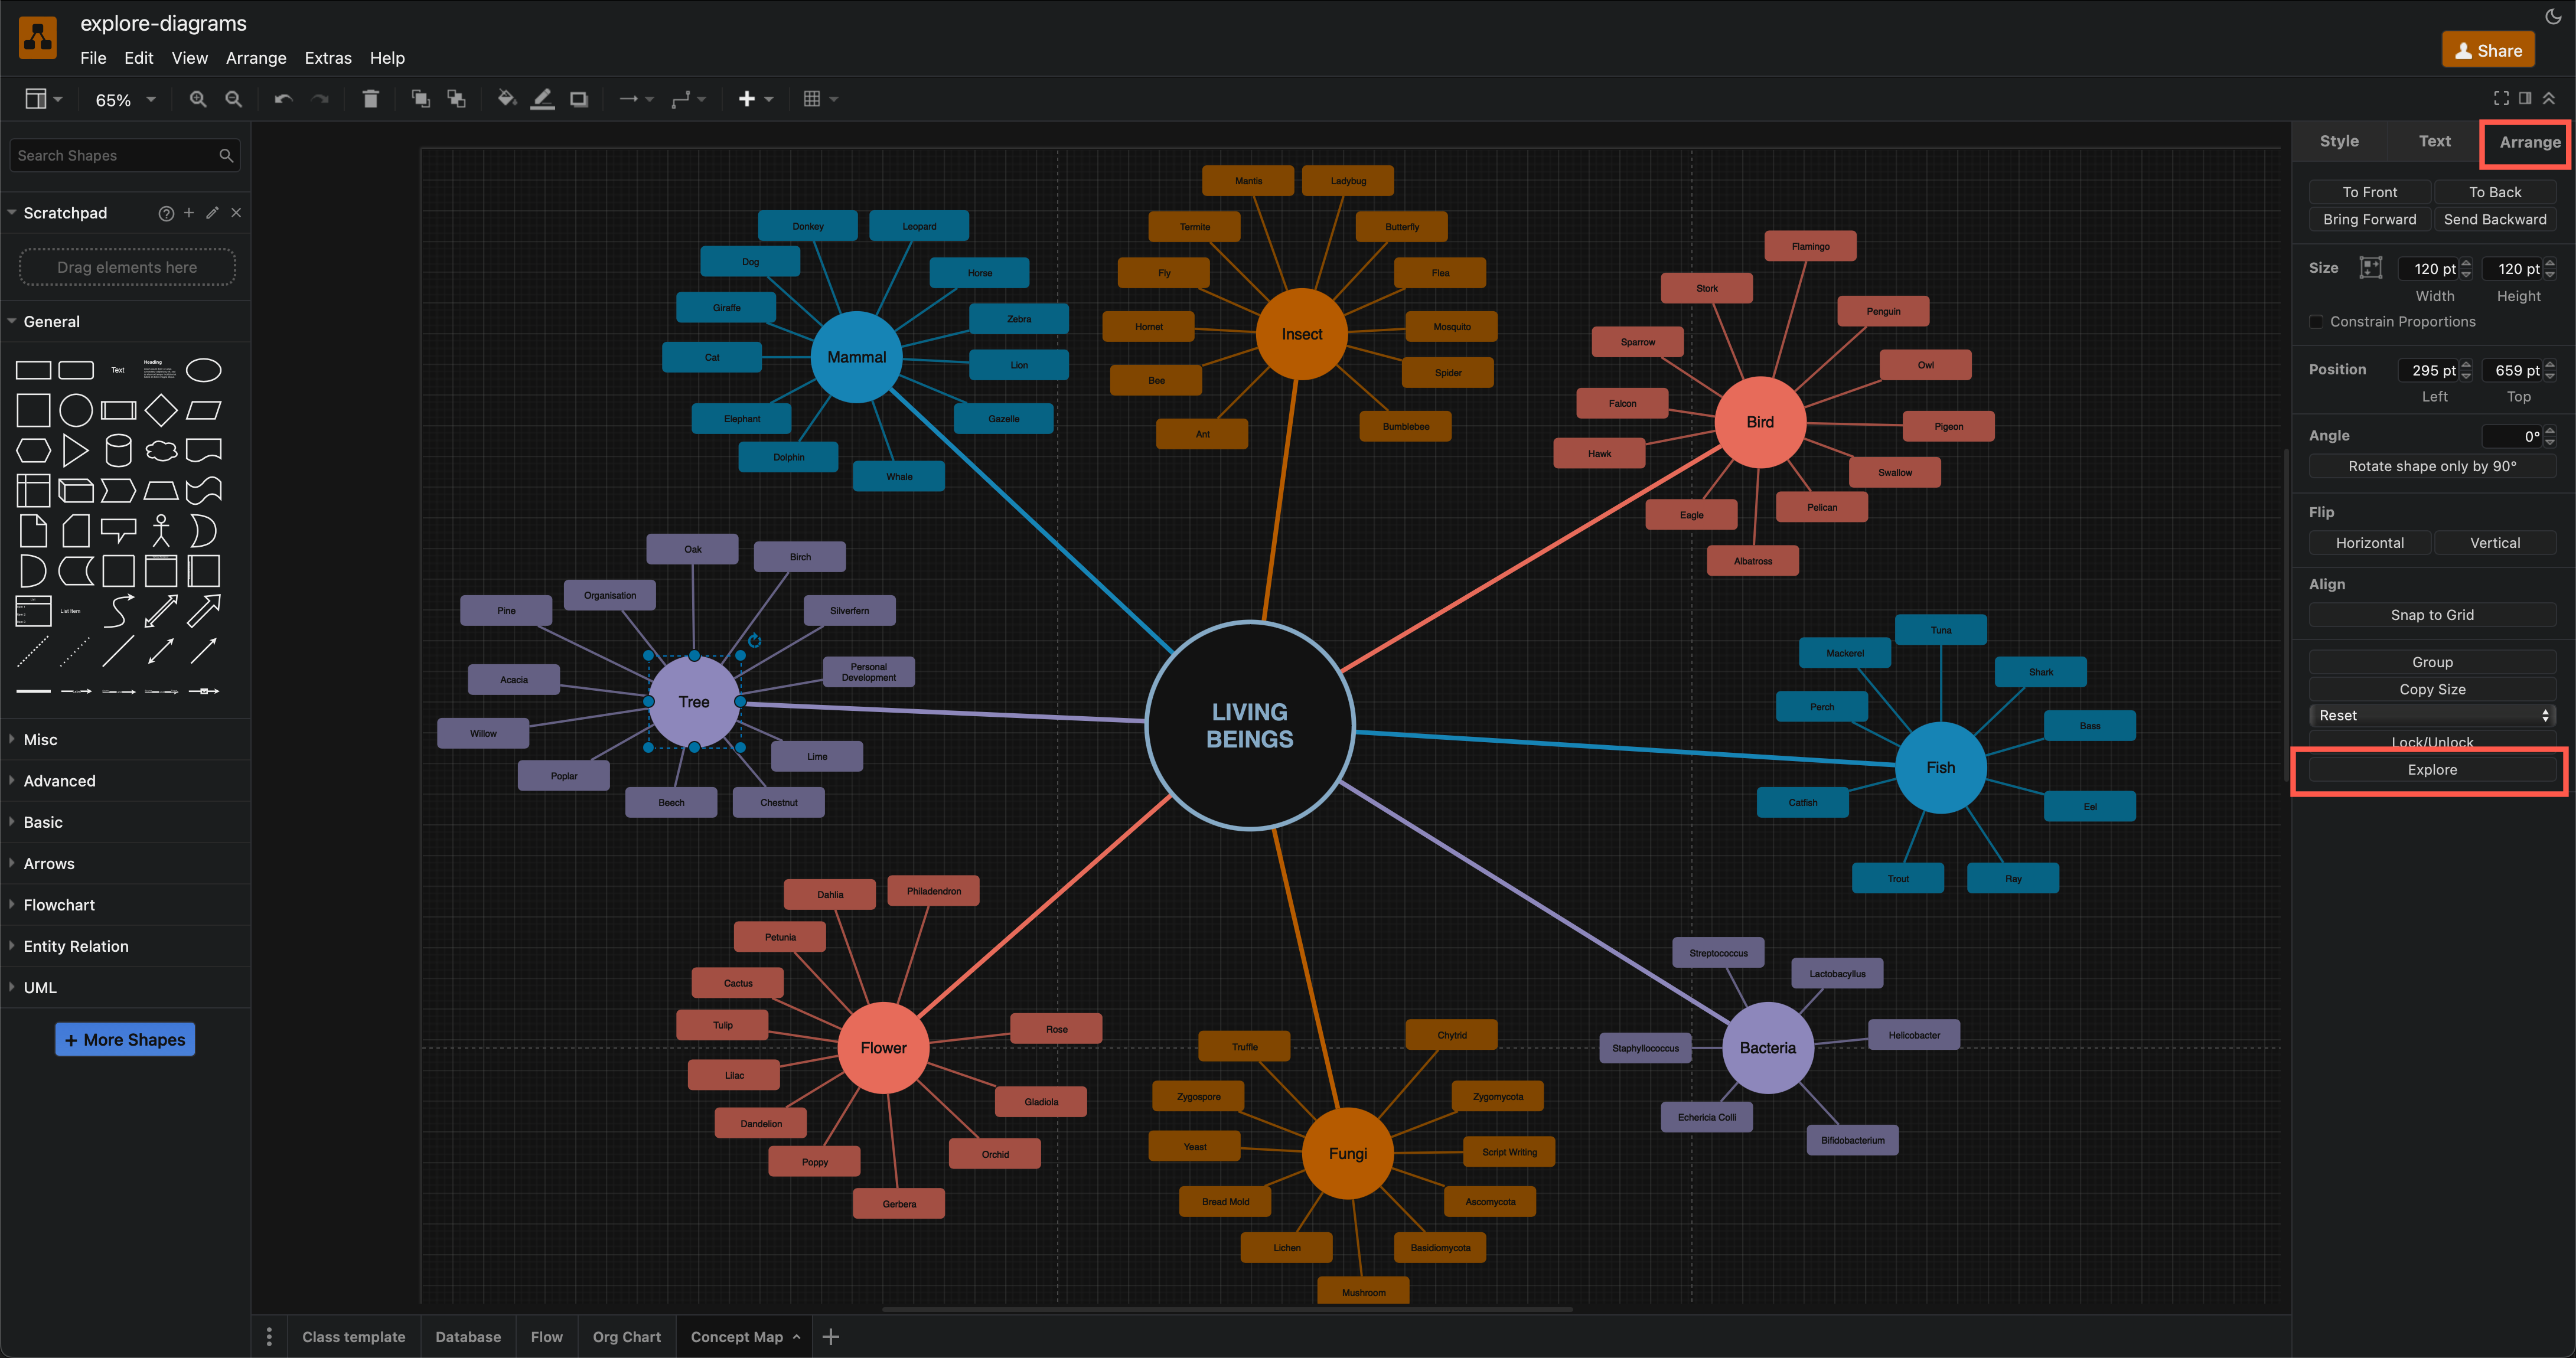Switch to the Style tab
The height and width of the screenshot is (1358, 2576).
point(2339,140)
